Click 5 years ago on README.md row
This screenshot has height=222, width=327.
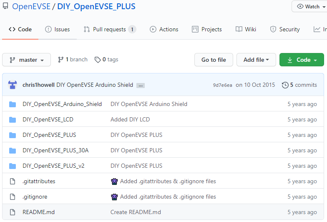[x=302, y=212]
